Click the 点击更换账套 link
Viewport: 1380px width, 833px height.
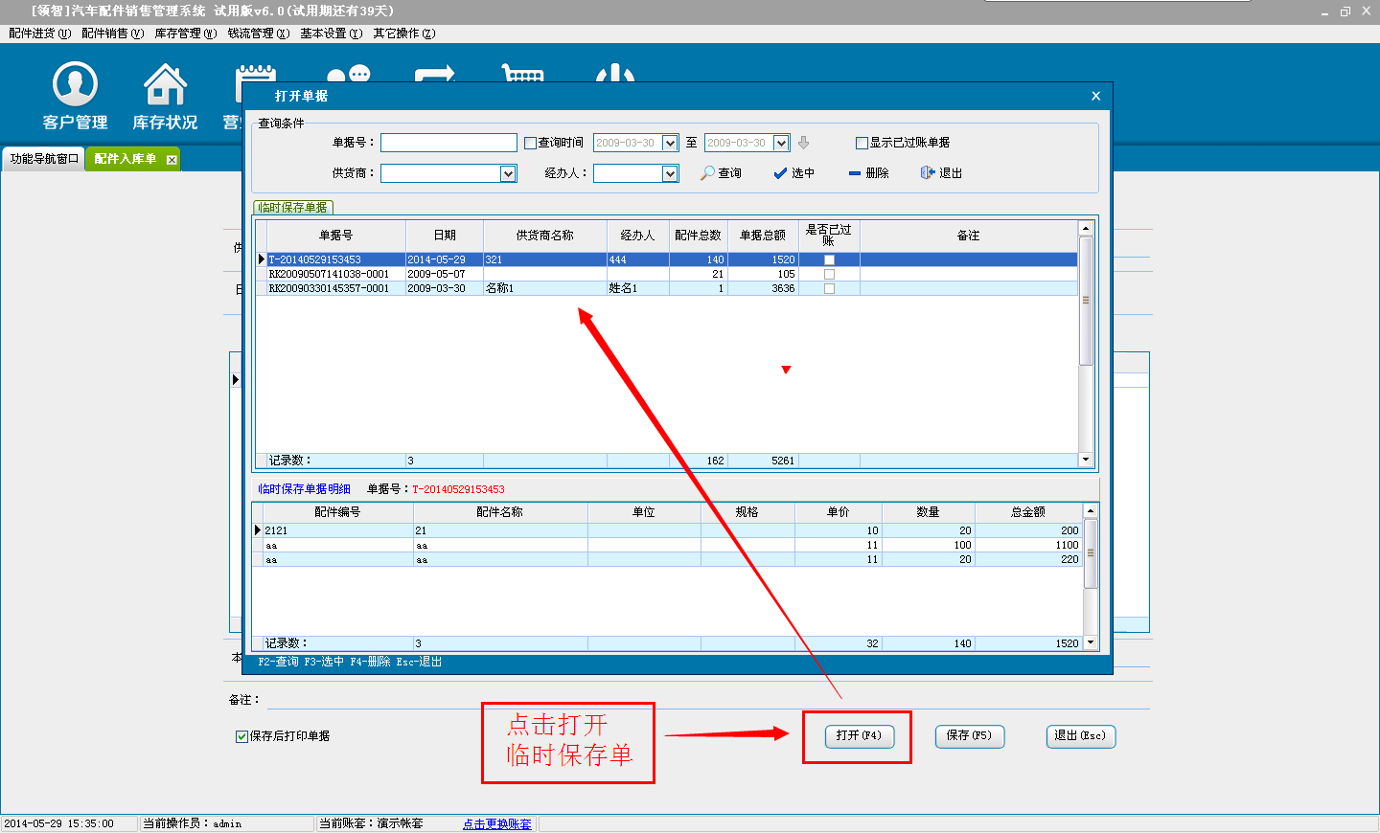coord(496,823)
